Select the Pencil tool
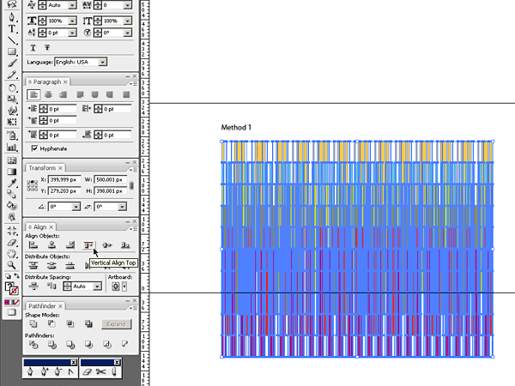The image size is (515, 386). tap(12, 75)
